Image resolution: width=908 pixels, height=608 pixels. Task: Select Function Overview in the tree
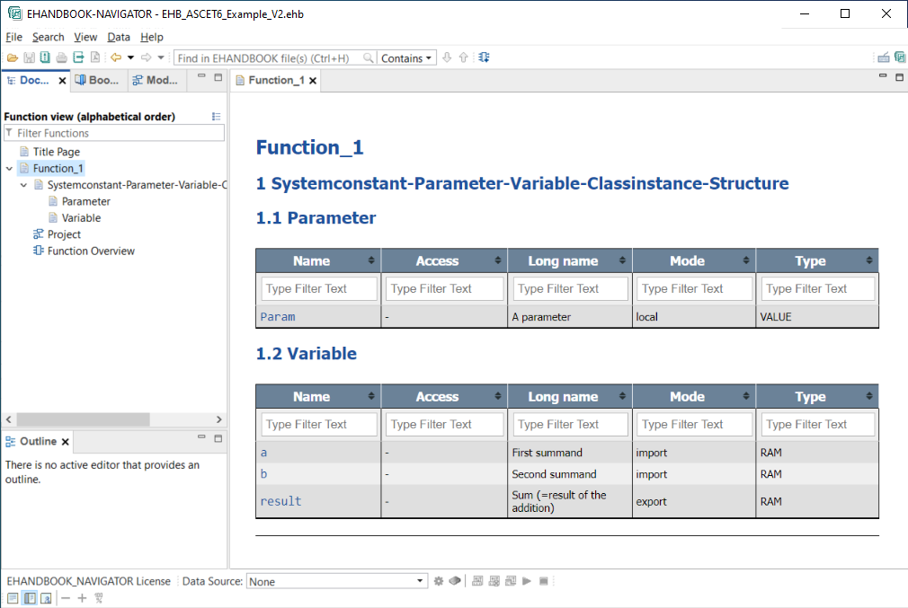tap(91, 251)
